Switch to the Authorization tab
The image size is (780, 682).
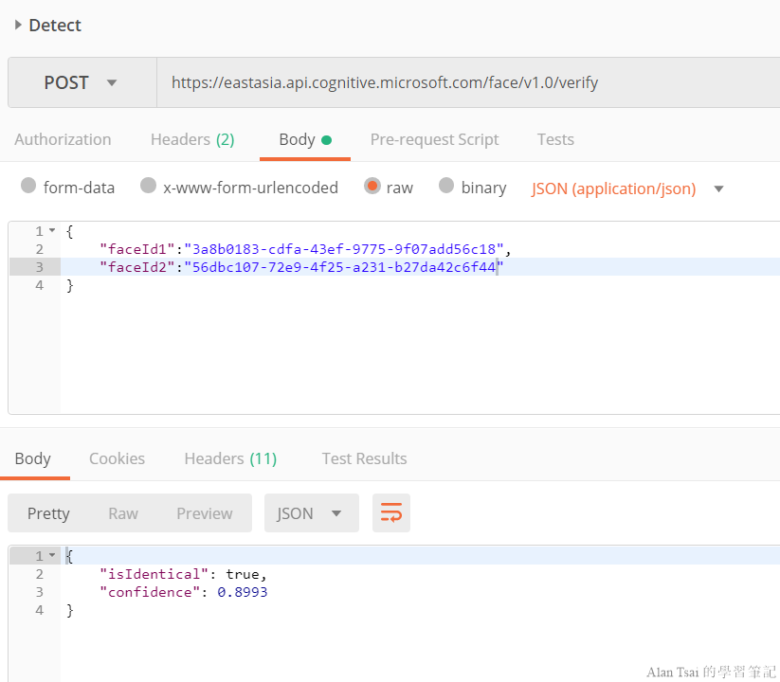tap(63, 139)
